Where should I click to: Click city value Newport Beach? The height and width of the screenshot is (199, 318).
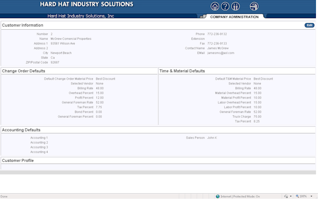[x=61, y=53]
